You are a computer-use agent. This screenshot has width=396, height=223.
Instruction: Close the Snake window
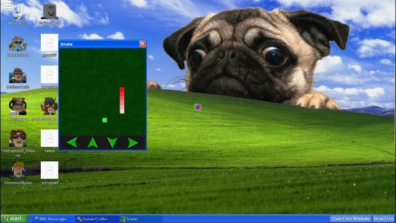(x=142, y=44)
